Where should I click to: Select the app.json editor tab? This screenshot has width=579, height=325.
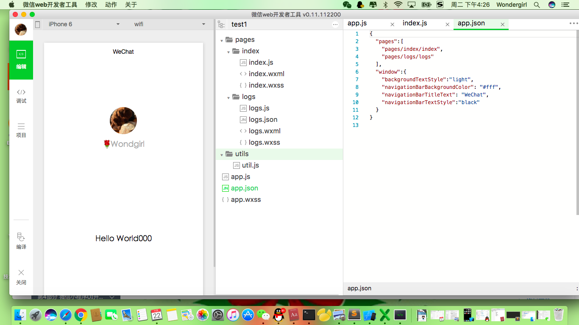pyautogui.click(x=471, y=23)
